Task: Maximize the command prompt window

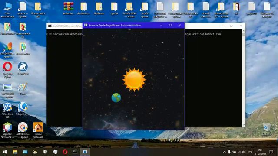Action: 232,26
